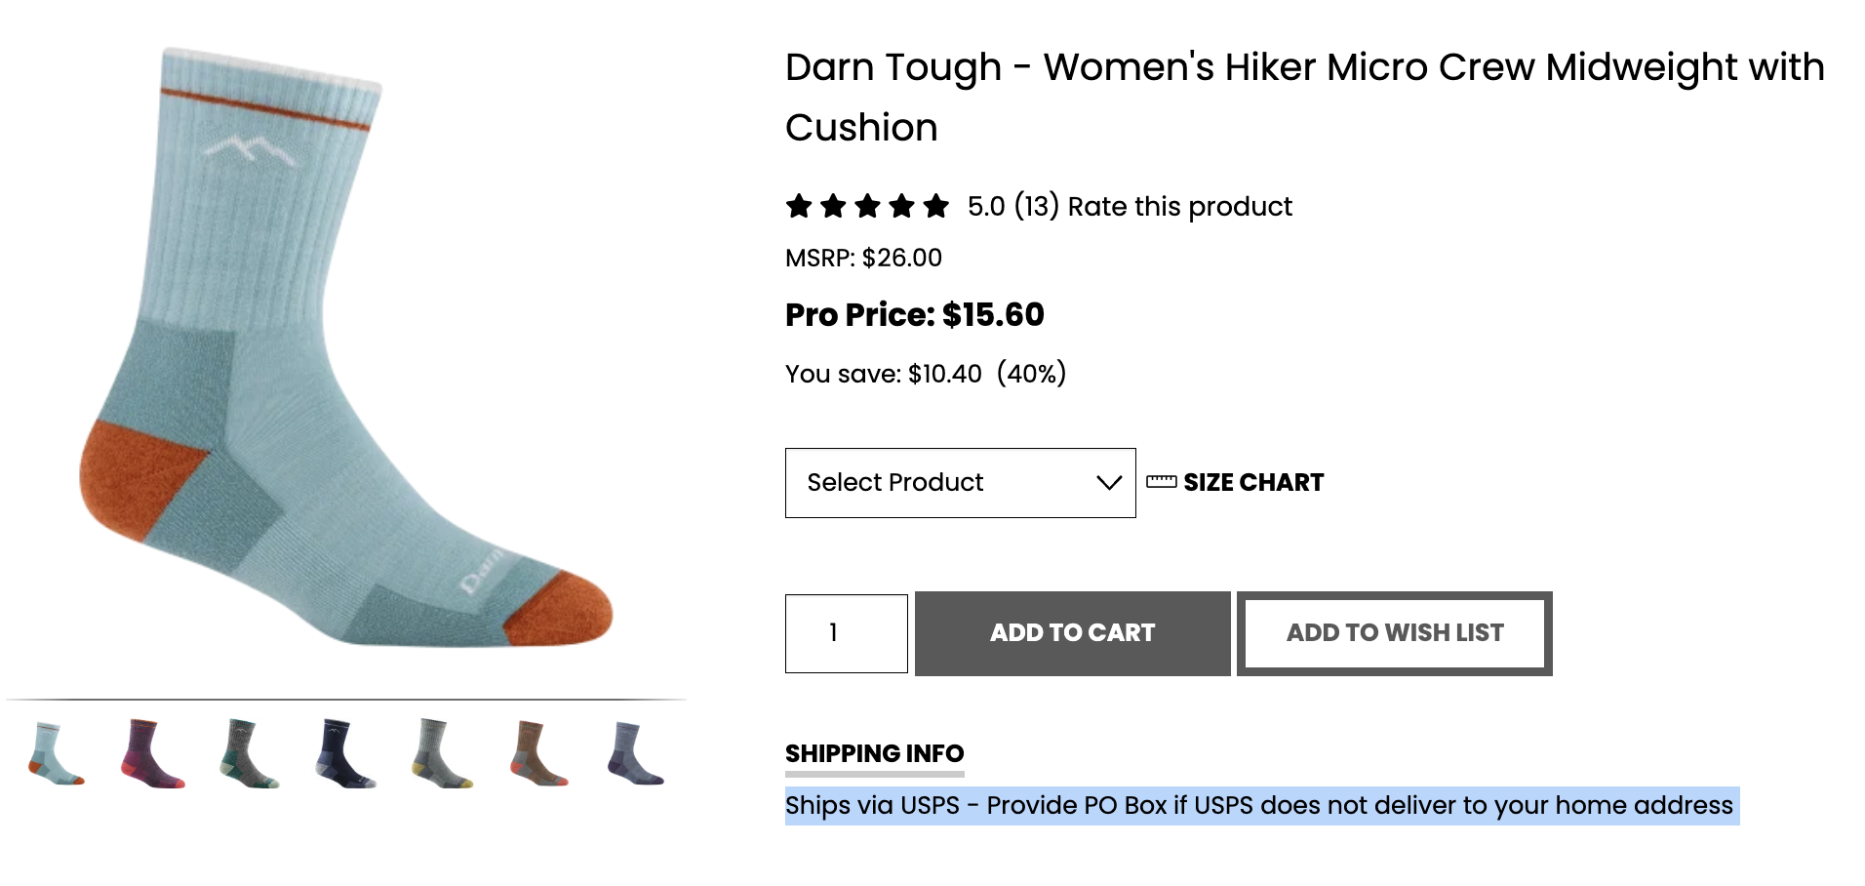Click the ADD TO WISH LIST button
The width and height of the screenshot is (1865, 886).
[x=1395, y=633]
